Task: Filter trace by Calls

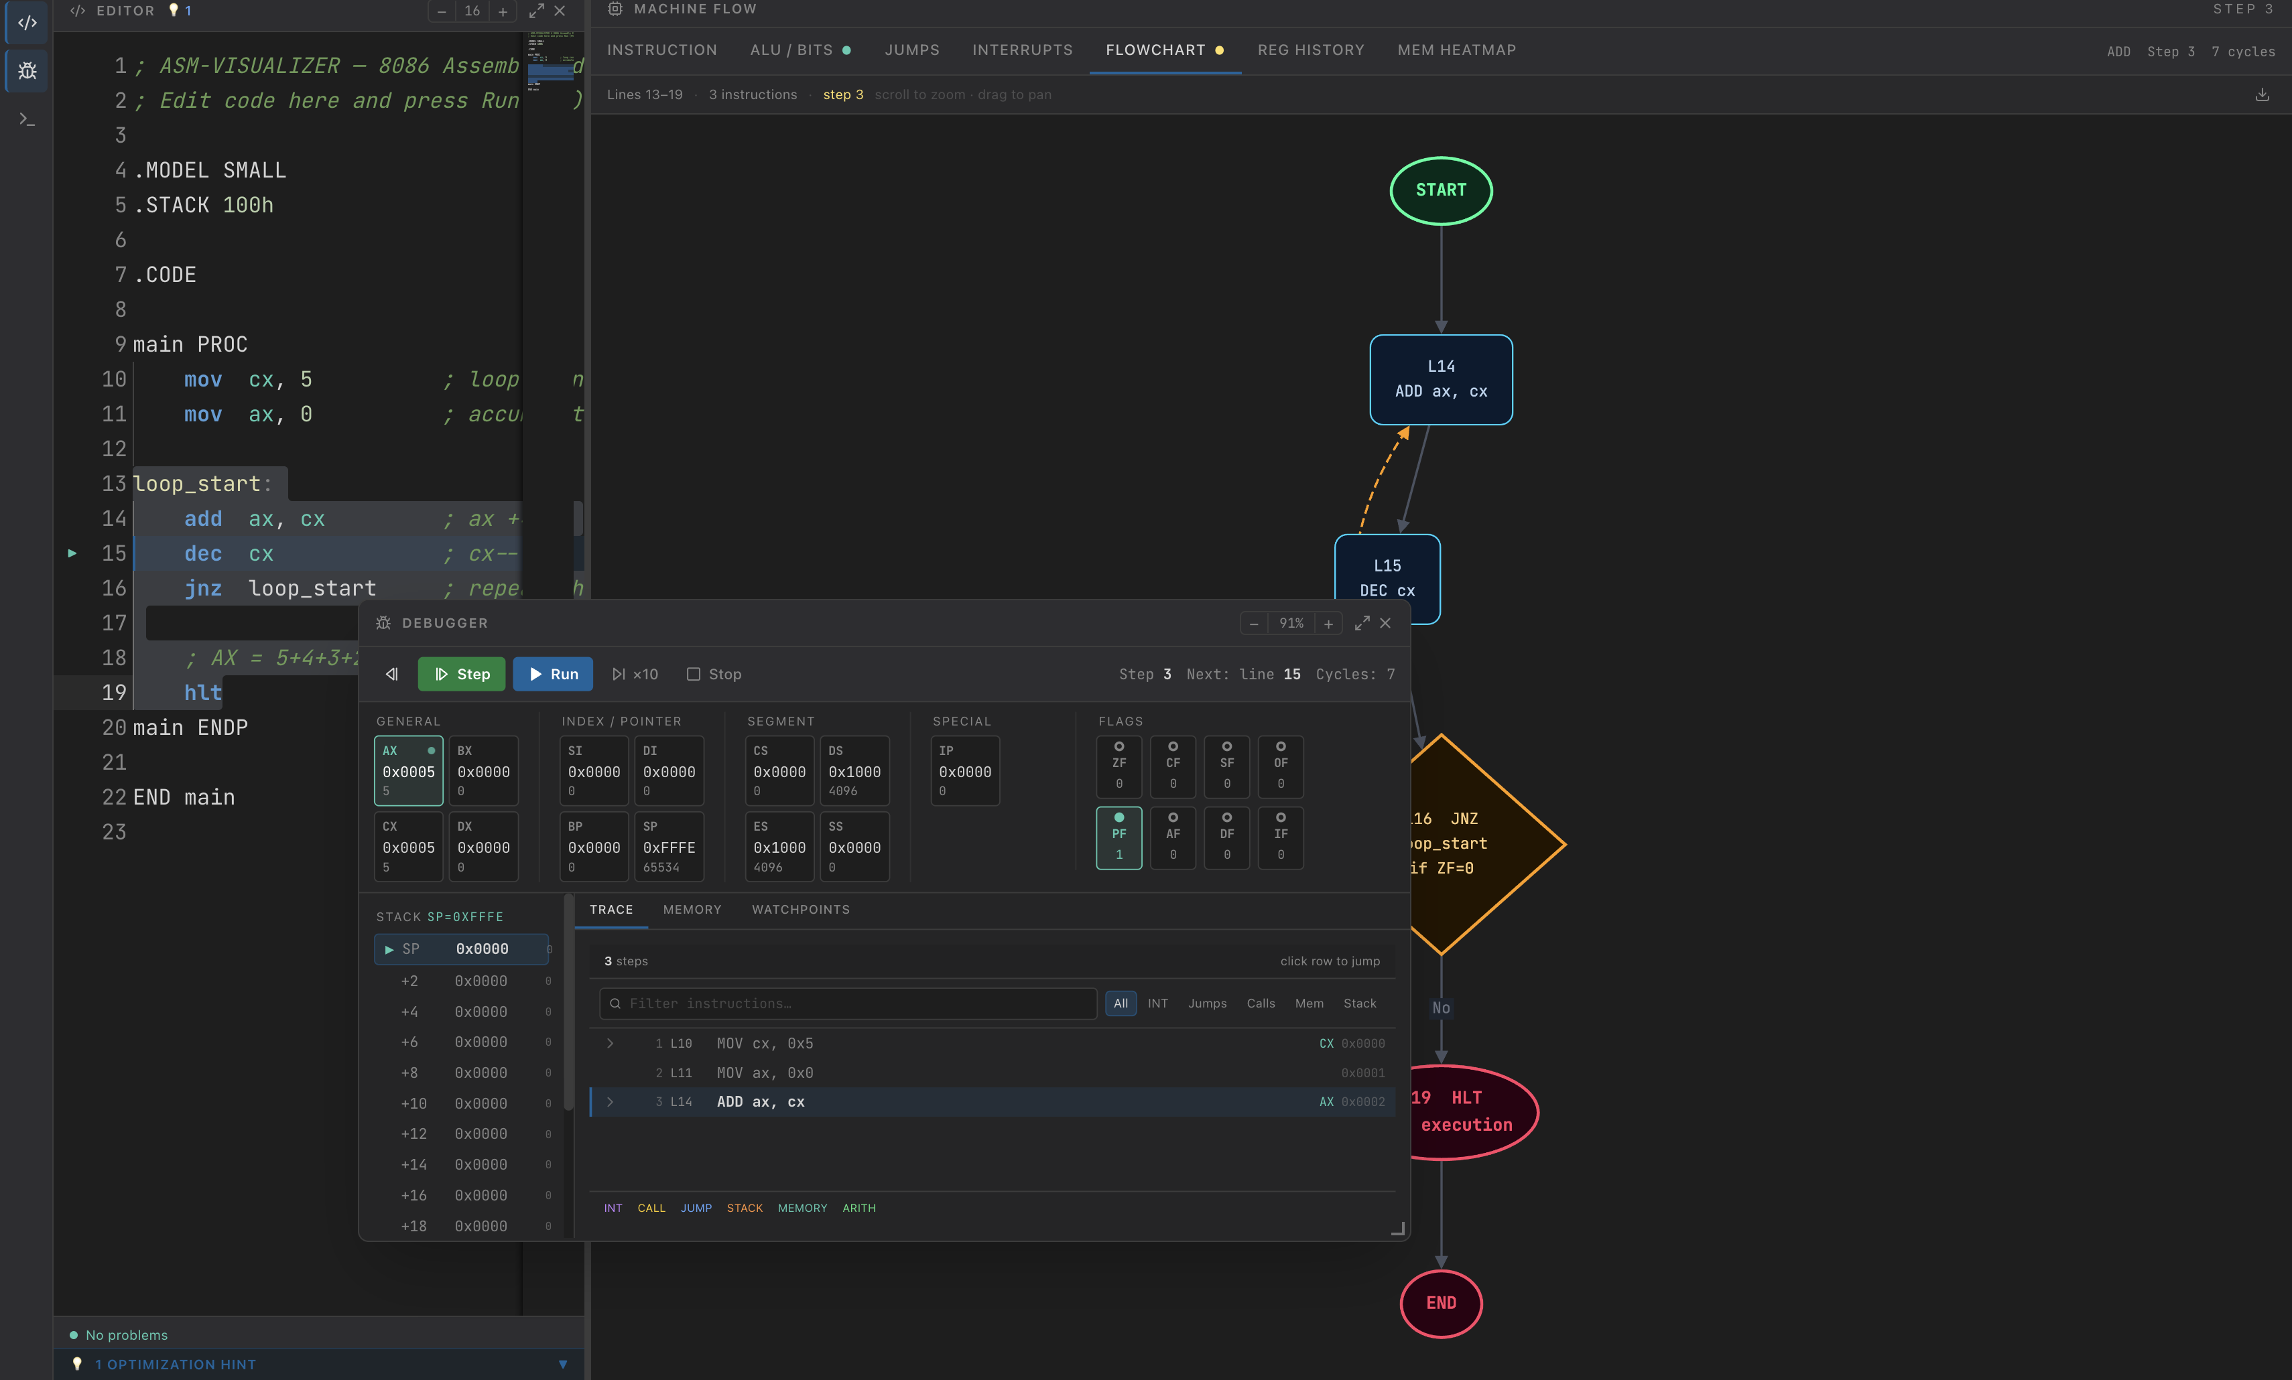Action: click(1261, 1004)
